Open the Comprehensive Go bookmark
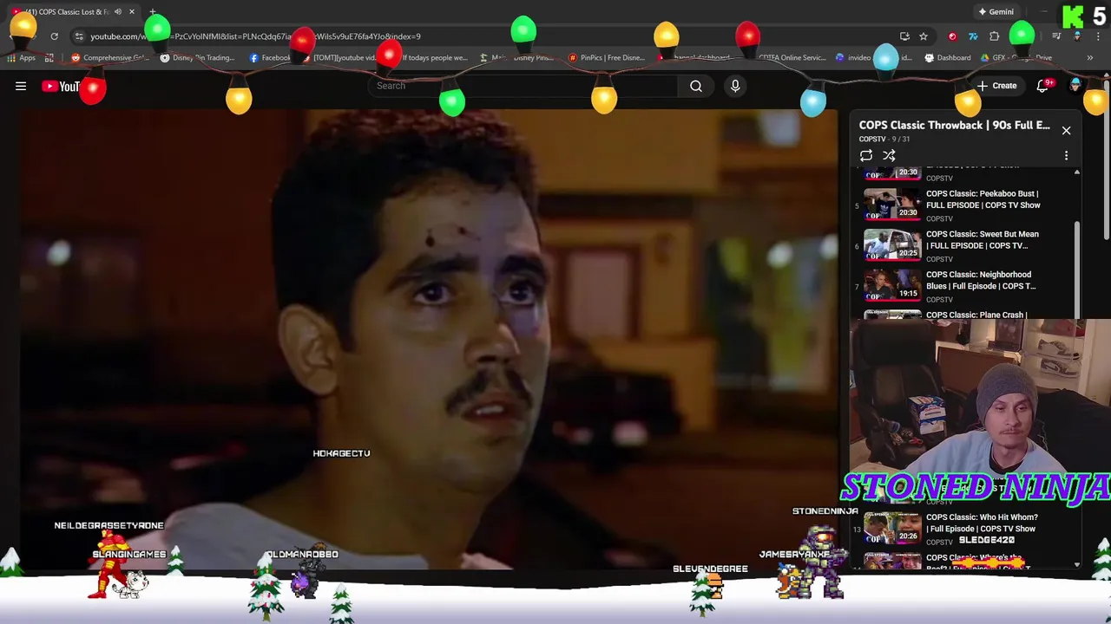This screenshot has width=1111, height=624. 110,58
